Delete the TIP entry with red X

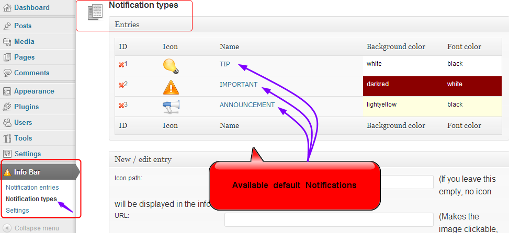tap(121, 65)
